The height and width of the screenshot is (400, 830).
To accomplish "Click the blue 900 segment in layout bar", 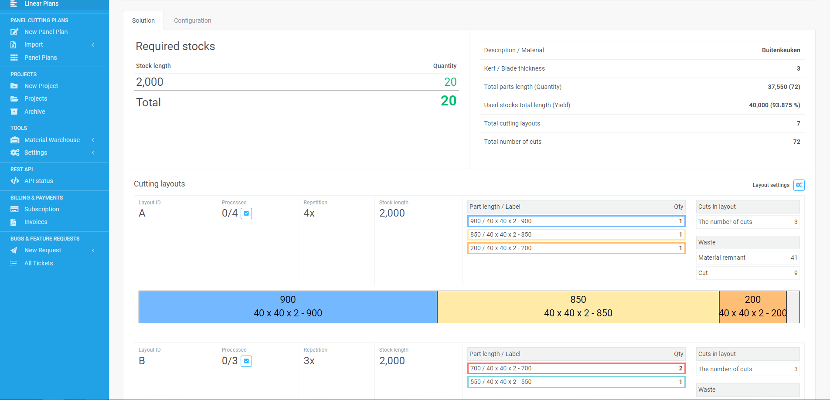I will [x=288, y=307].
